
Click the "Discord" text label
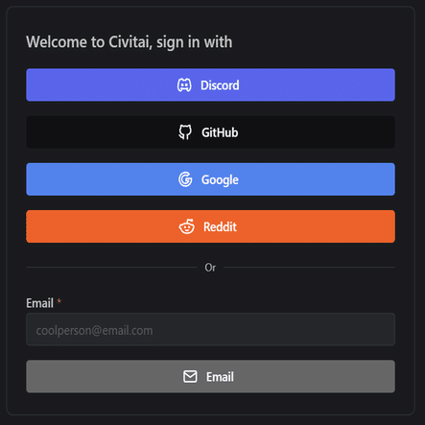pos(220,85)
